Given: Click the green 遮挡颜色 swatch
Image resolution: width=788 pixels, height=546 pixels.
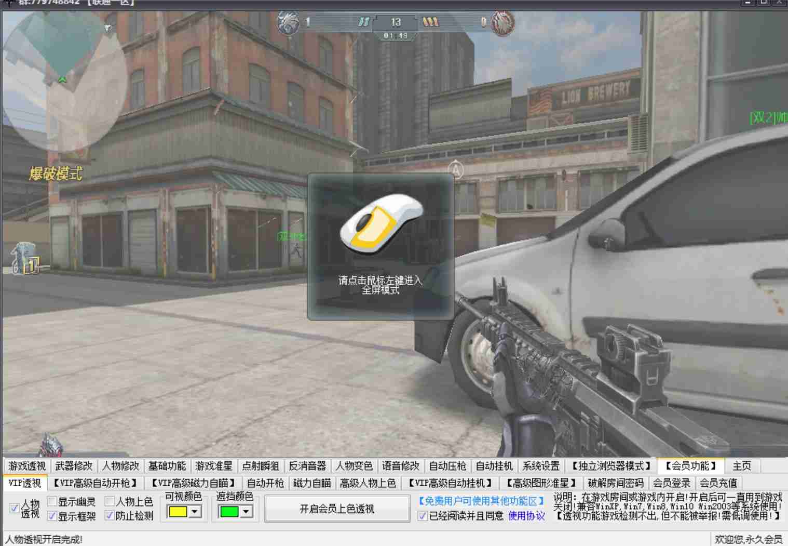Looking at the screenshot, I should [x=229, y=511].
